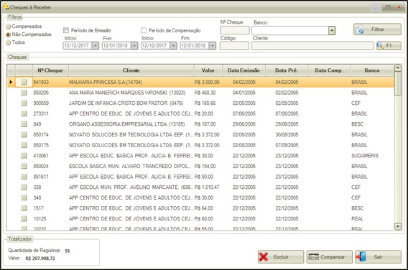Click the Excluir button
Viewport: 408px width, 270px height.
point(281,257)
